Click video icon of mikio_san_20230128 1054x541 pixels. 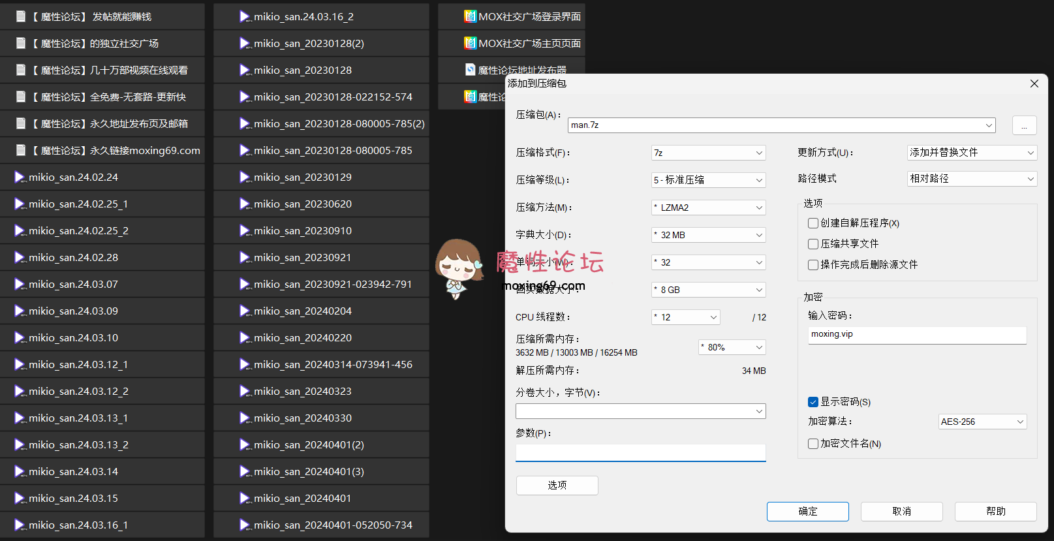point(245,70)
